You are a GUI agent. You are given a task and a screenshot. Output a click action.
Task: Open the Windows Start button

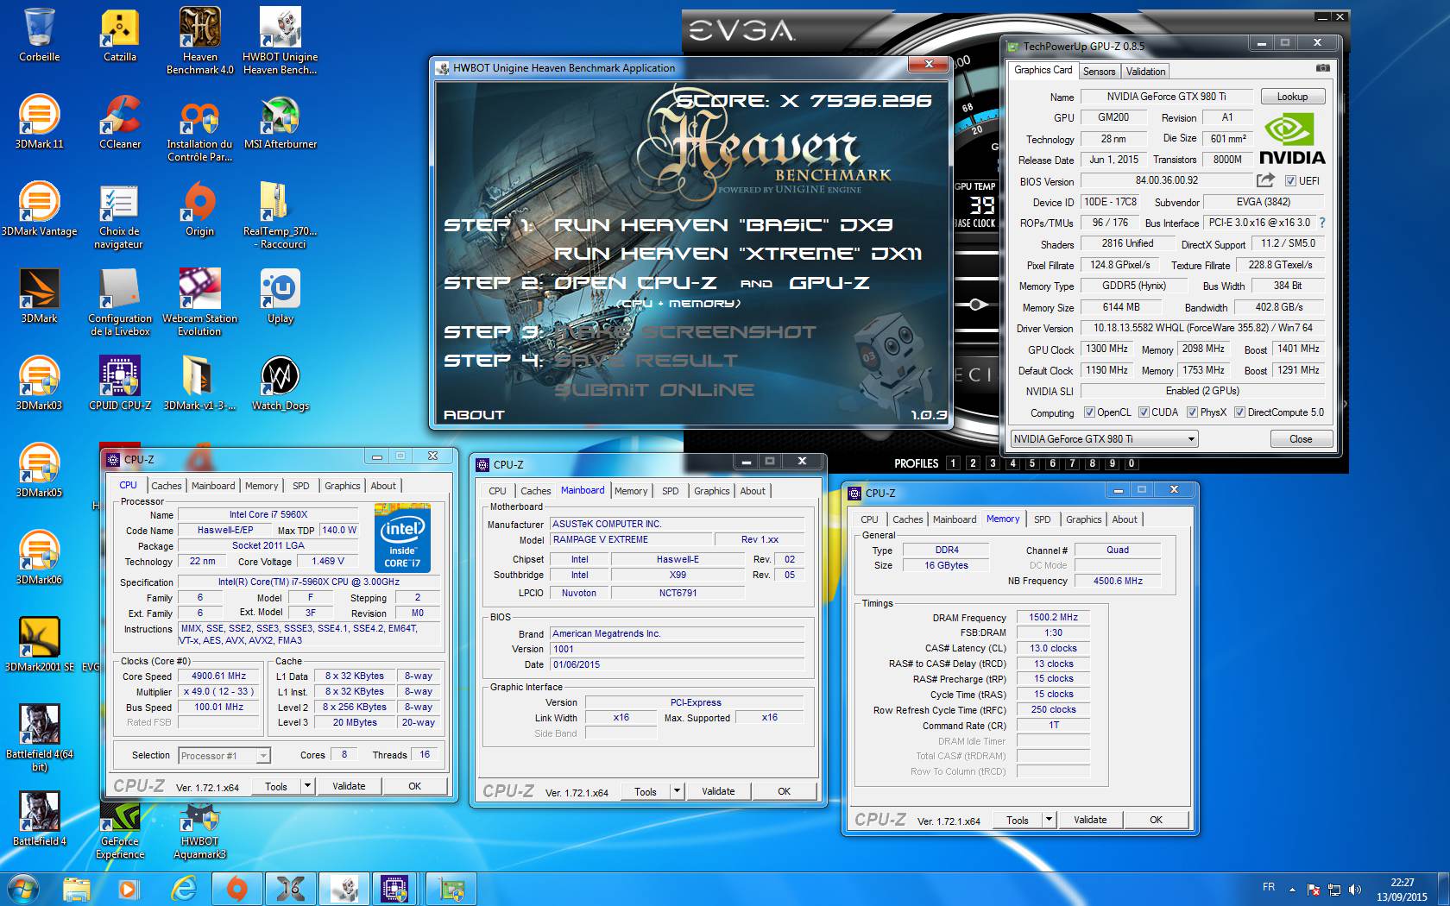coord(23,888)
